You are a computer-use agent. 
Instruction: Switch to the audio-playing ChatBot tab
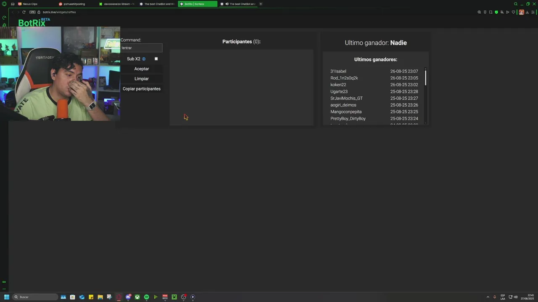point(238,4)
